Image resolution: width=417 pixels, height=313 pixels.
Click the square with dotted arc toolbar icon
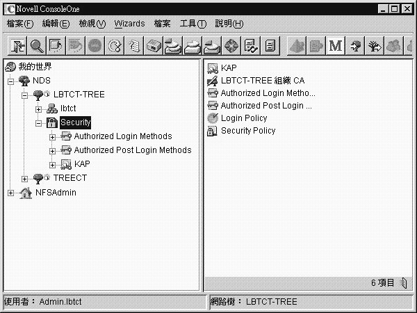(56, 46)
